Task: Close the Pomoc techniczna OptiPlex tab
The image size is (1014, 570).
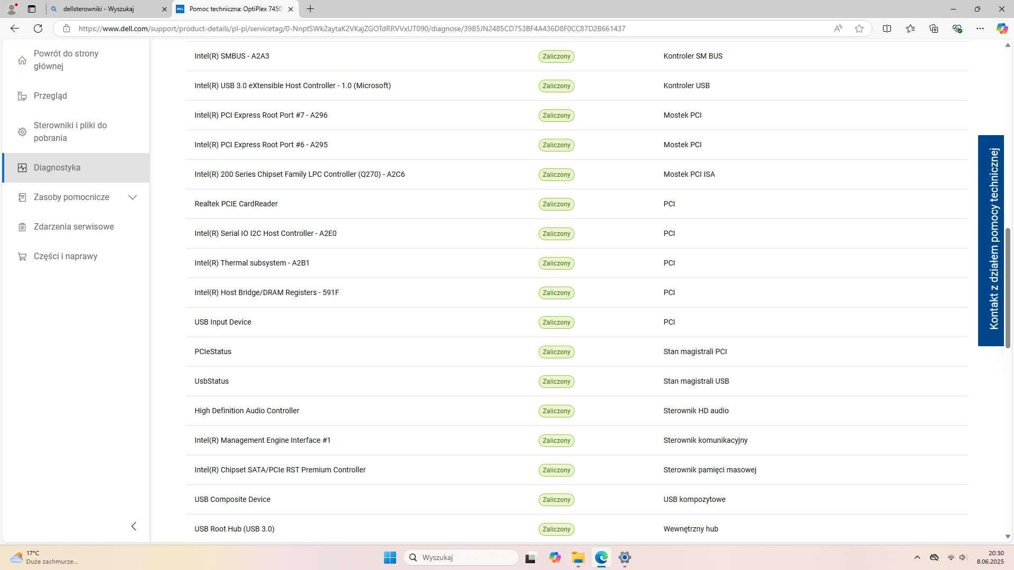Action: click(290, 9)
